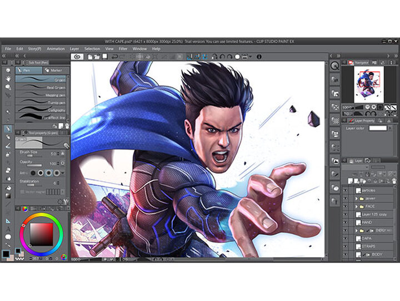Open color wheel tab icon
The height and width of the screenshot is (301, 400).
point(25,209)
